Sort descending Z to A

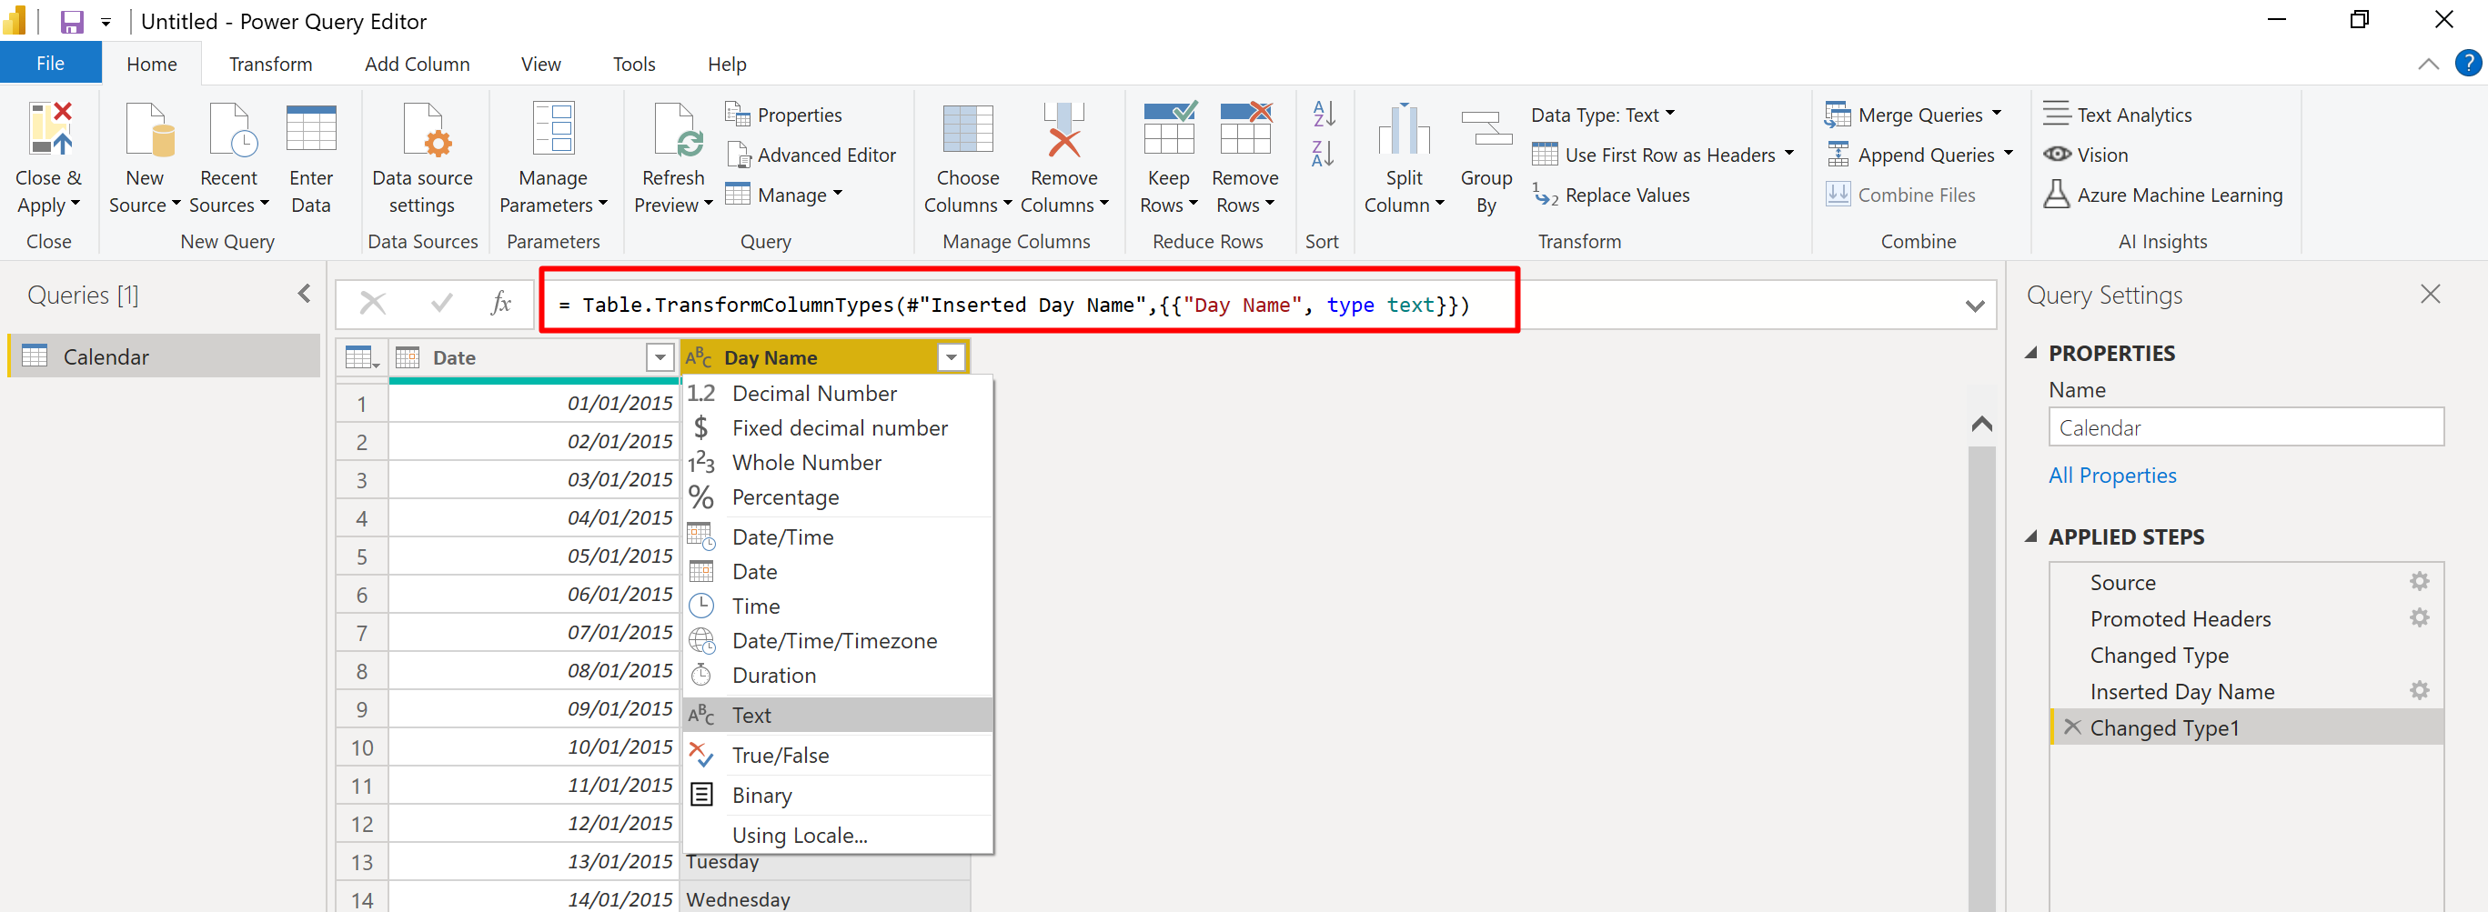pyautogui.click(x=1324, y=154)
